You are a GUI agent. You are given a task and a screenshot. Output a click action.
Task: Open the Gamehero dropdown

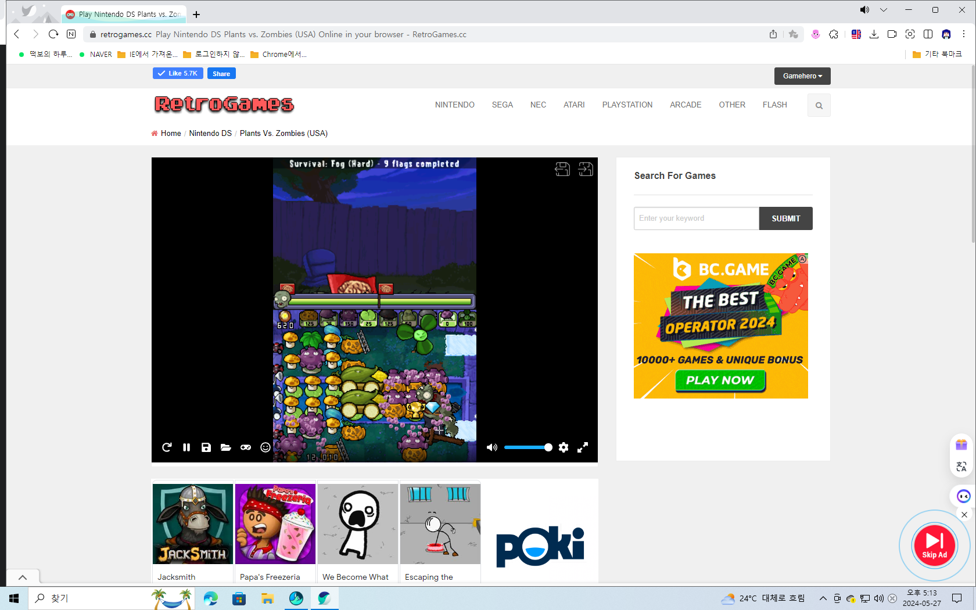(x=802, y=76)
